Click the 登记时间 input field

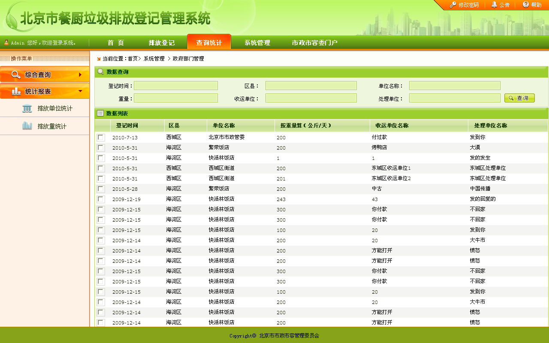[176, 86]
